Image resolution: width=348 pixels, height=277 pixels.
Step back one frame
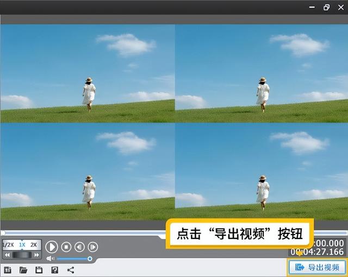(79, 247)
